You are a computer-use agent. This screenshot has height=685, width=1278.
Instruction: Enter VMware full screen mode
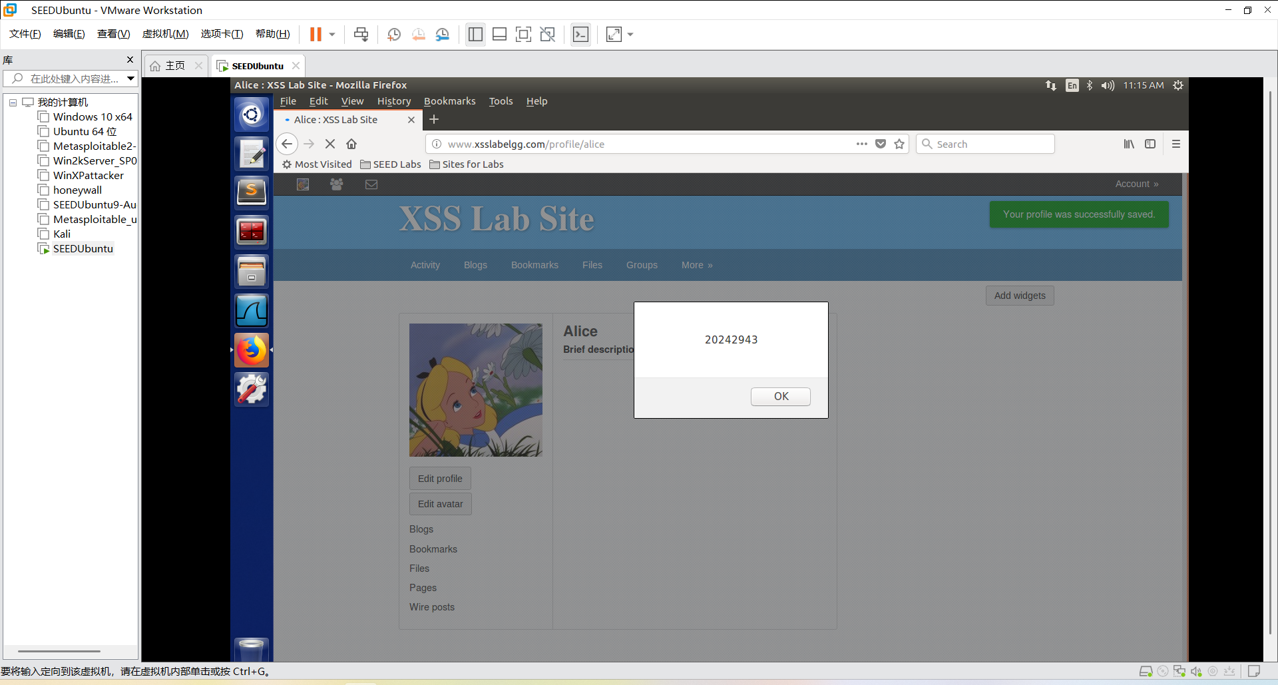click(x=524, y=34)
